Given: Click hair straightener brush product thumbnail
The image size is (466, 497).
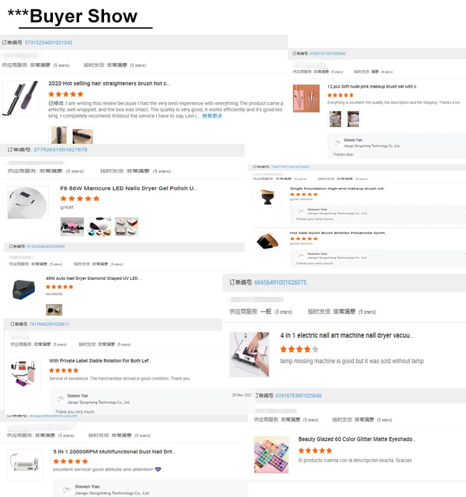Looking at the screenshot, I should [21, 98].
